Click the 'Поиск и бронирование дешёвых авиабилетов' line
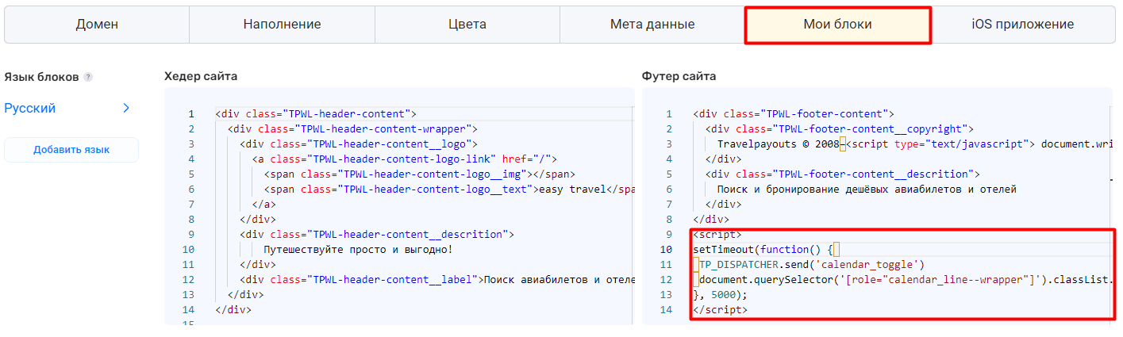 [867, 190]
